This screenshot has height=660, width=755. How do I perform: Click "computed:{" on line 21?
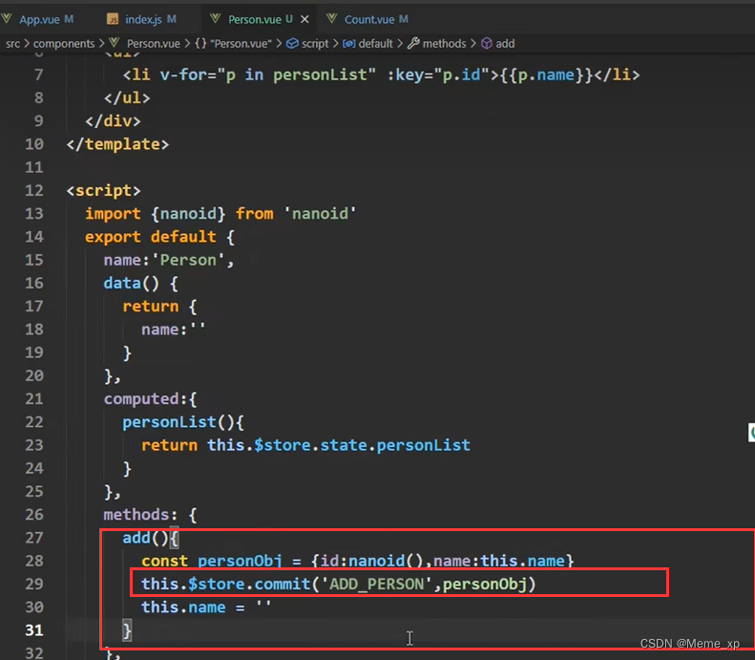tap(150, 399)
